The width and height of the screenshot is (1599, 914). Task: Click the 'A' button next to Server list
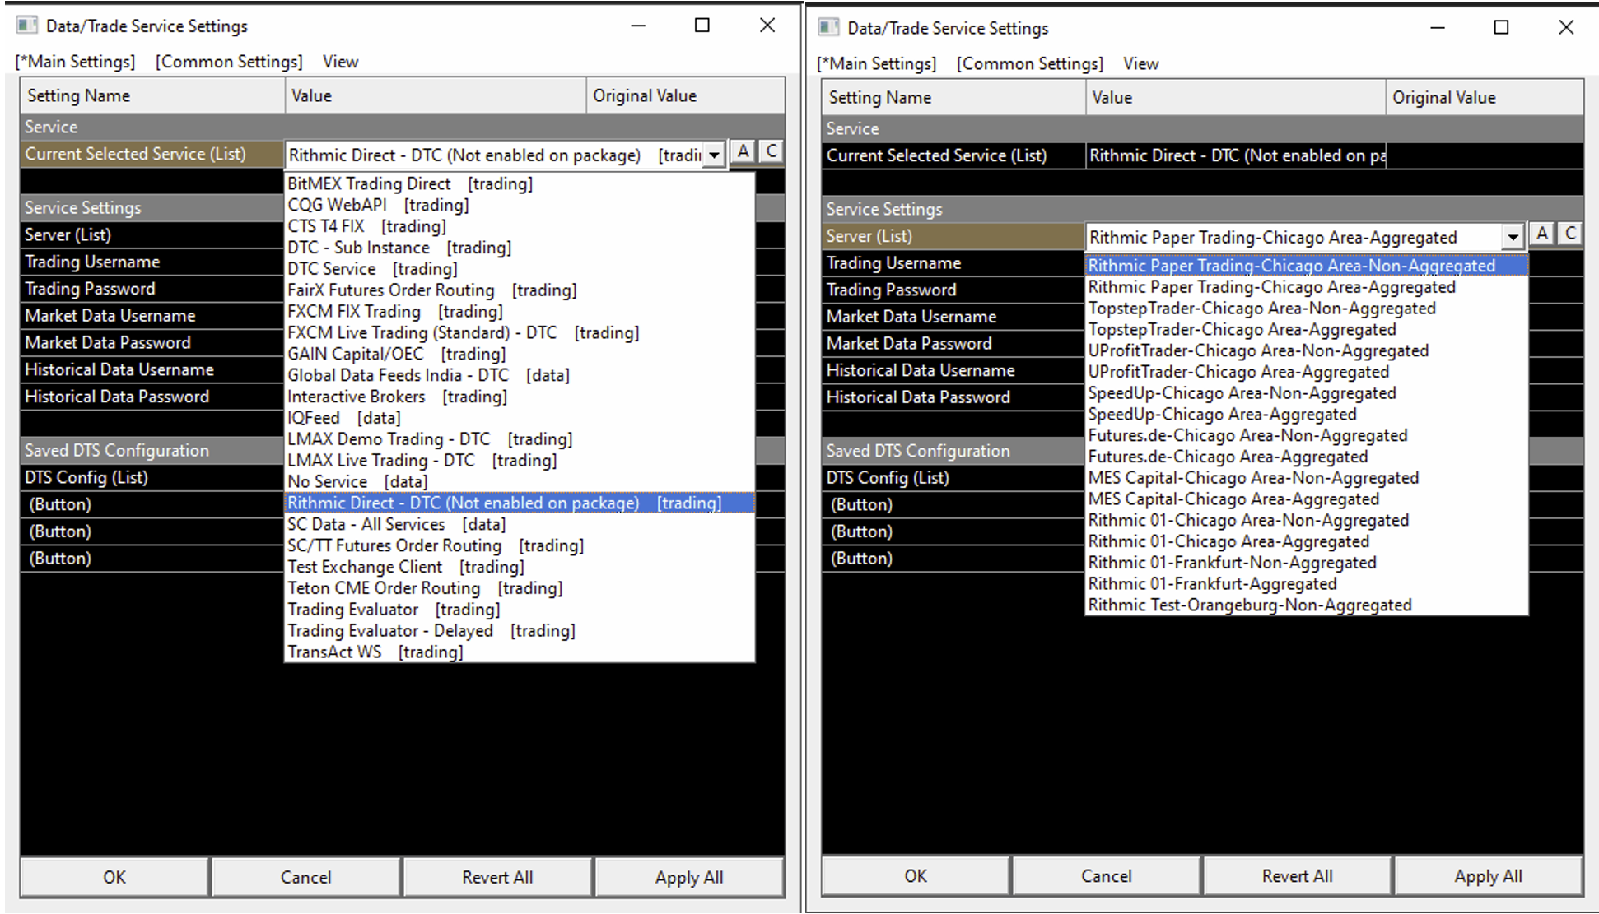tap(1542, 234)
